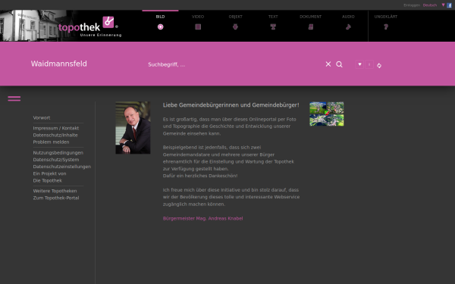This screenshot has height=284, width=455.
Task: Click the Einloggen login link
Action: pyautogui.click(x=412, y=5)
